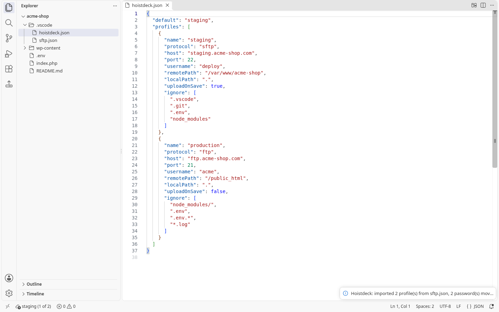Open Explorer views and more actions menu

(x=115, y=6)
